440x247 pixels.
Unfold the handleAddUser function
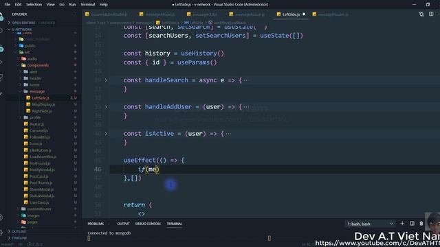pos(106,107)
